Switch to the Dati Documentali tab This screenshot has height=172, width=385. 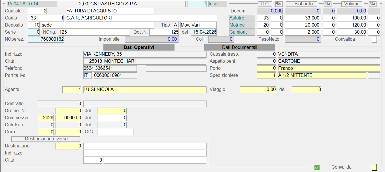(240, 47)
